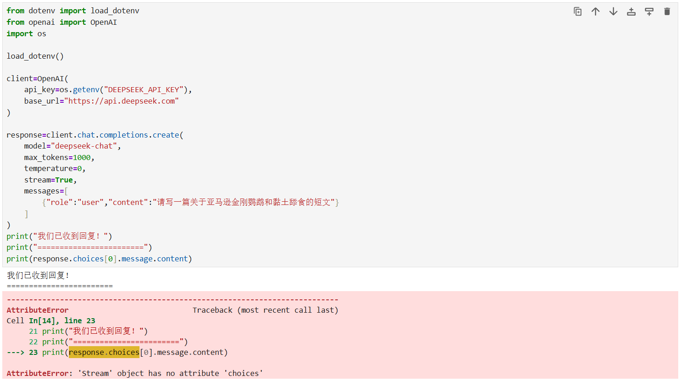Click the AttributeError heading in traceback
Viewport: 681px width, 381px height.
[38, 310]
